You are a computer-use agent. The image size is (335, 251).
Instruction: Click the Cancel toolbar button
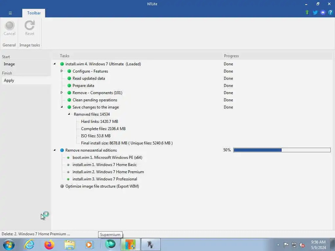click(x=9, y=28)
